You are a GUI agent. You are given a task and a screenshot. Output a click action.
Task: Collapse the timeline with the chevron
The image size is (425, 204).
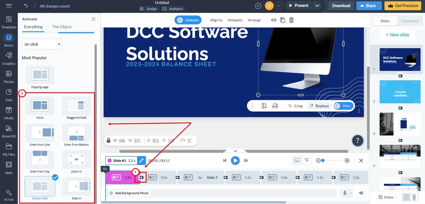pyautogui.click(x=235, y=151)
